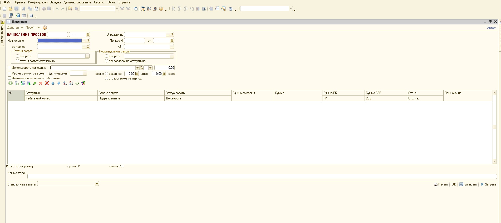Open the 'Действия' dropdown menu
The image size is (501, 223).
pyautogui.click(x=15, y=28)
